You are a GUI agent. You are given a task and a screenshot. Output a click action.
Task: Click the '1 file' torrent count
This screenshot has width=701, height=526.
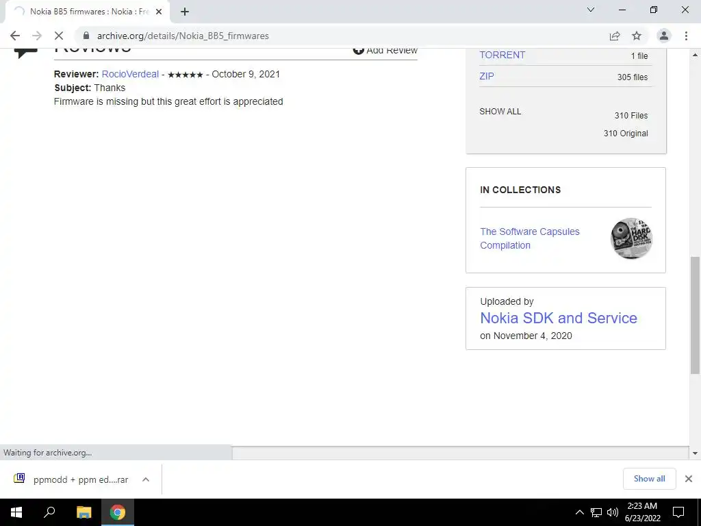coord(639,56)
